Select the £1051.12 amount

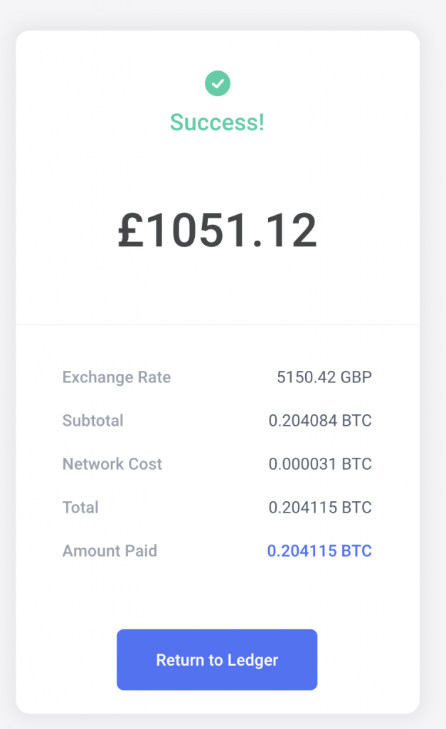[217, 231]
